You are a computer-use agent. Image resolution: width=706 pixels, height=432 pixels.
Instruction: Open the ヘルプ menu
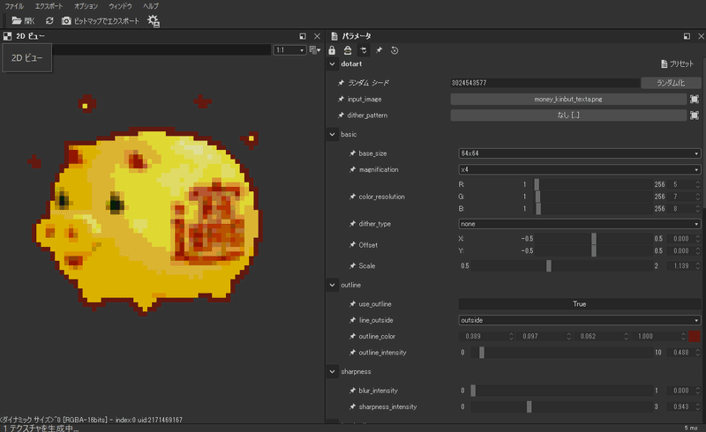[150, 6]
